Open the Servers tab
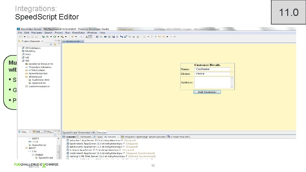Screen dimensions: 306x172 112,137
